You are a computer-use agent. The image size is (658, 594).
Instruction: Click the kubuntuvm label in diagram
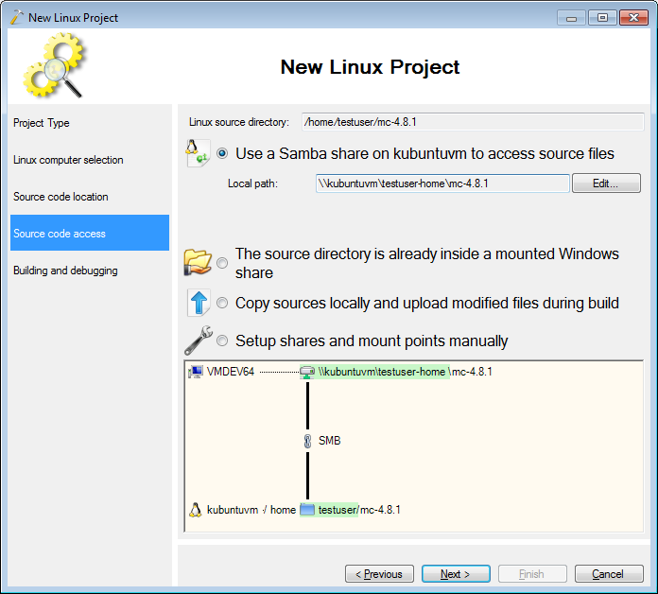233,510
